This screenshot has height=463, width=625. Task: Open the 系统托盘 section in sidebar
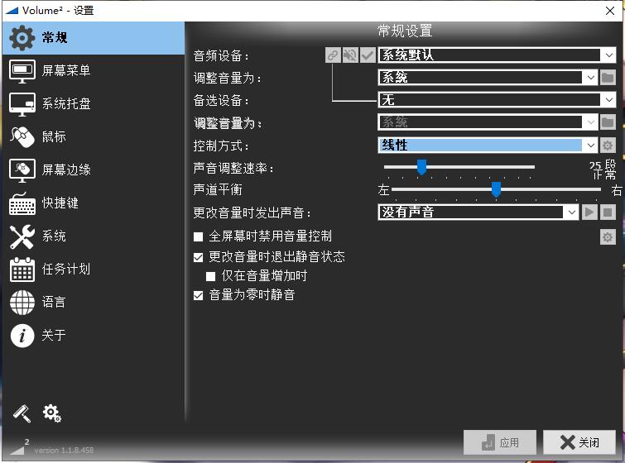[x=66, y=103]
